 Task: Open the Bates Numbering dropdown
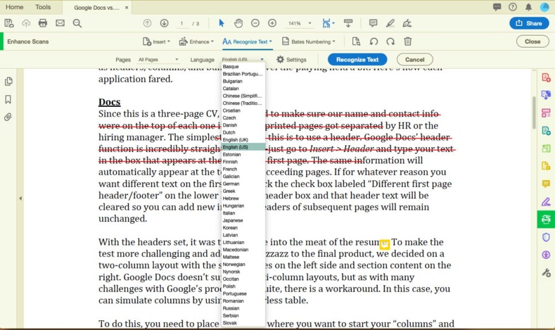[x=309, y=41]
